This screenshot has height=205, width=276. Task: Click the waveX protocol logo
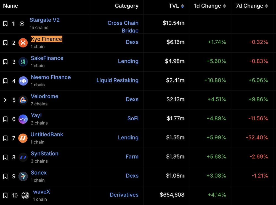point(25,195)
